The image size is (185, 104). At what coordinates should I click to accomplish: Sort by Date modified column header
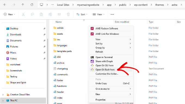pos(122,22)
